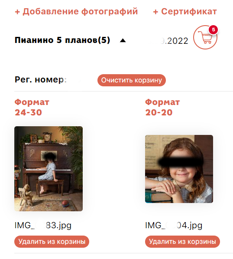
Task: Click the Формат 20-20 label
Action: [162, 107]
